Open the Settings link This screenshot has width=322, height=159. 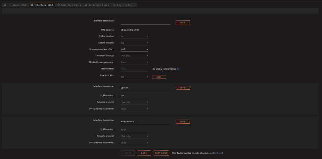218,153
